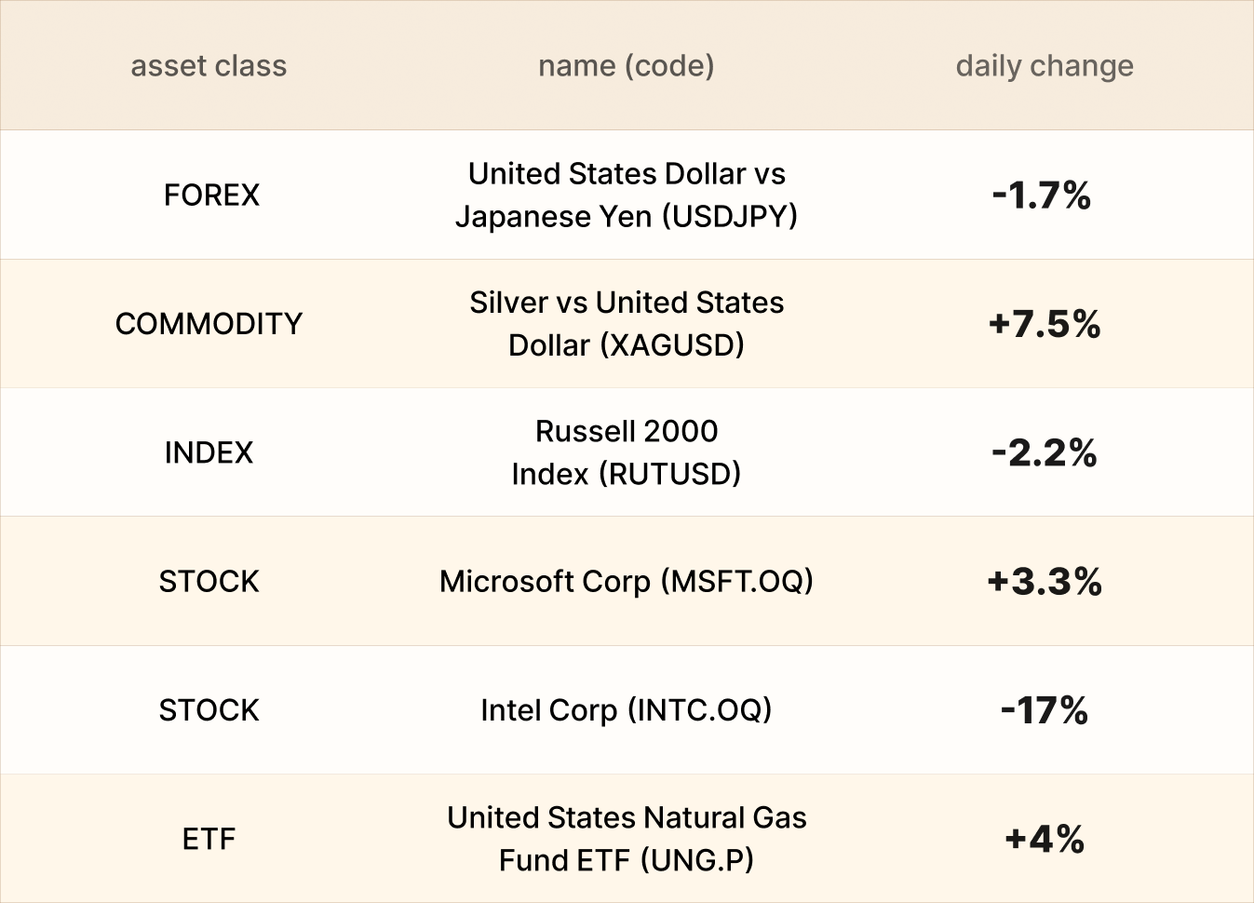This screenshot has width=1254, height=903.
Task: Open United States Dollar vs Japanese Yen (USDJPY)
Action: pos(626,195)
